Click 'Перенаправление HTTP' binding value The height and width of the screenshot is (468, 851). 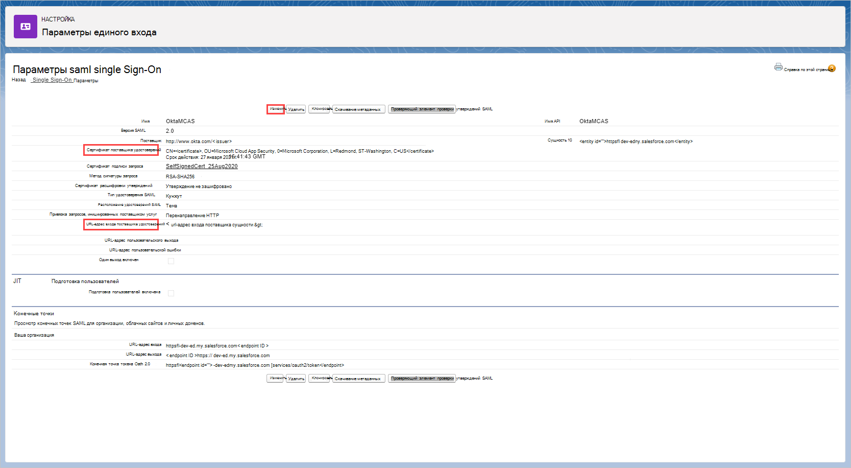click(192, 216)
